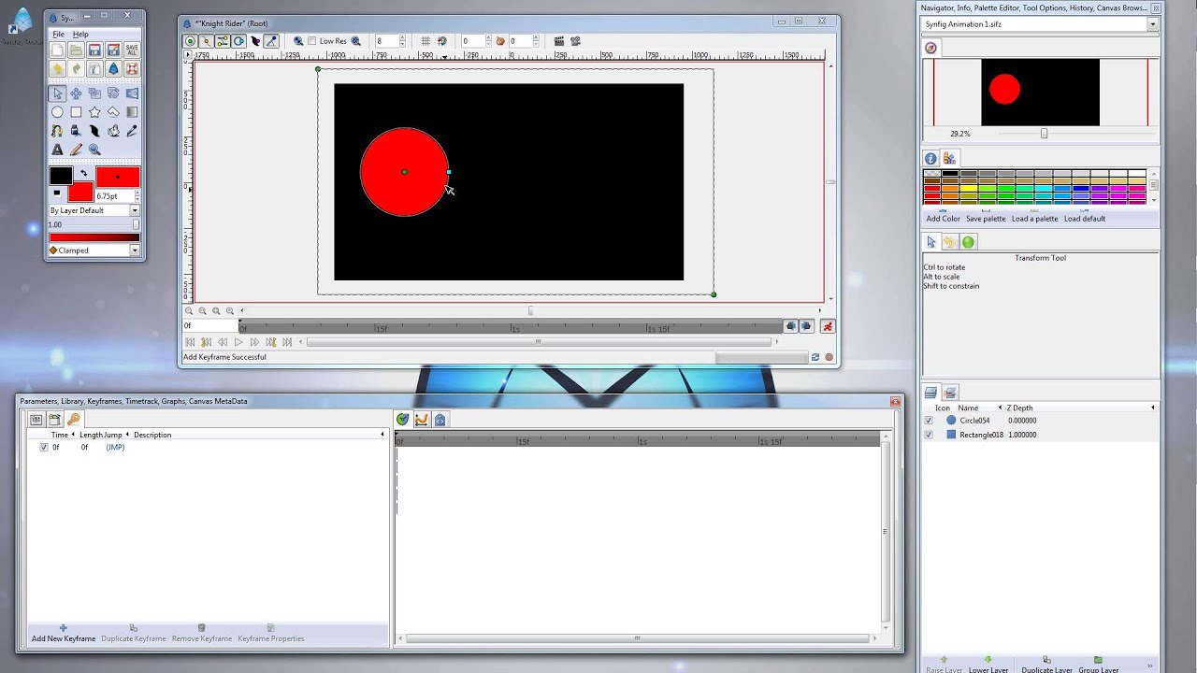Viewport: 1197px width, 673px height.
Task: Select the Star tool
Action: [94, 112]
